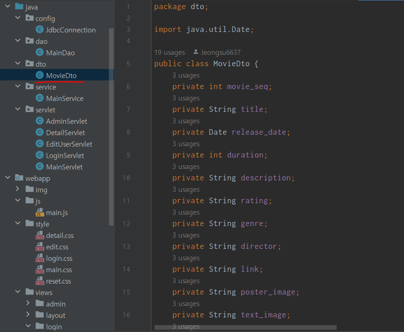This screenshot has height=332, width=404.
Task: Show the 3 usages hint above movie_seq
Action: [x=186, y=75]
